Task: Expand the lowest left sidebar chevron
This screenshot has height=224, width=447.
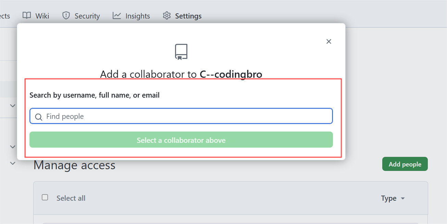Action: [x=13, y=163]
